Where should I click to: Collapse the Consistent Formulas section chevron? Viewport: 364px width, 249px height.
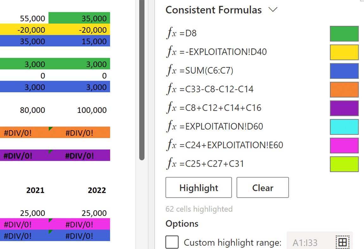(273, 10)
